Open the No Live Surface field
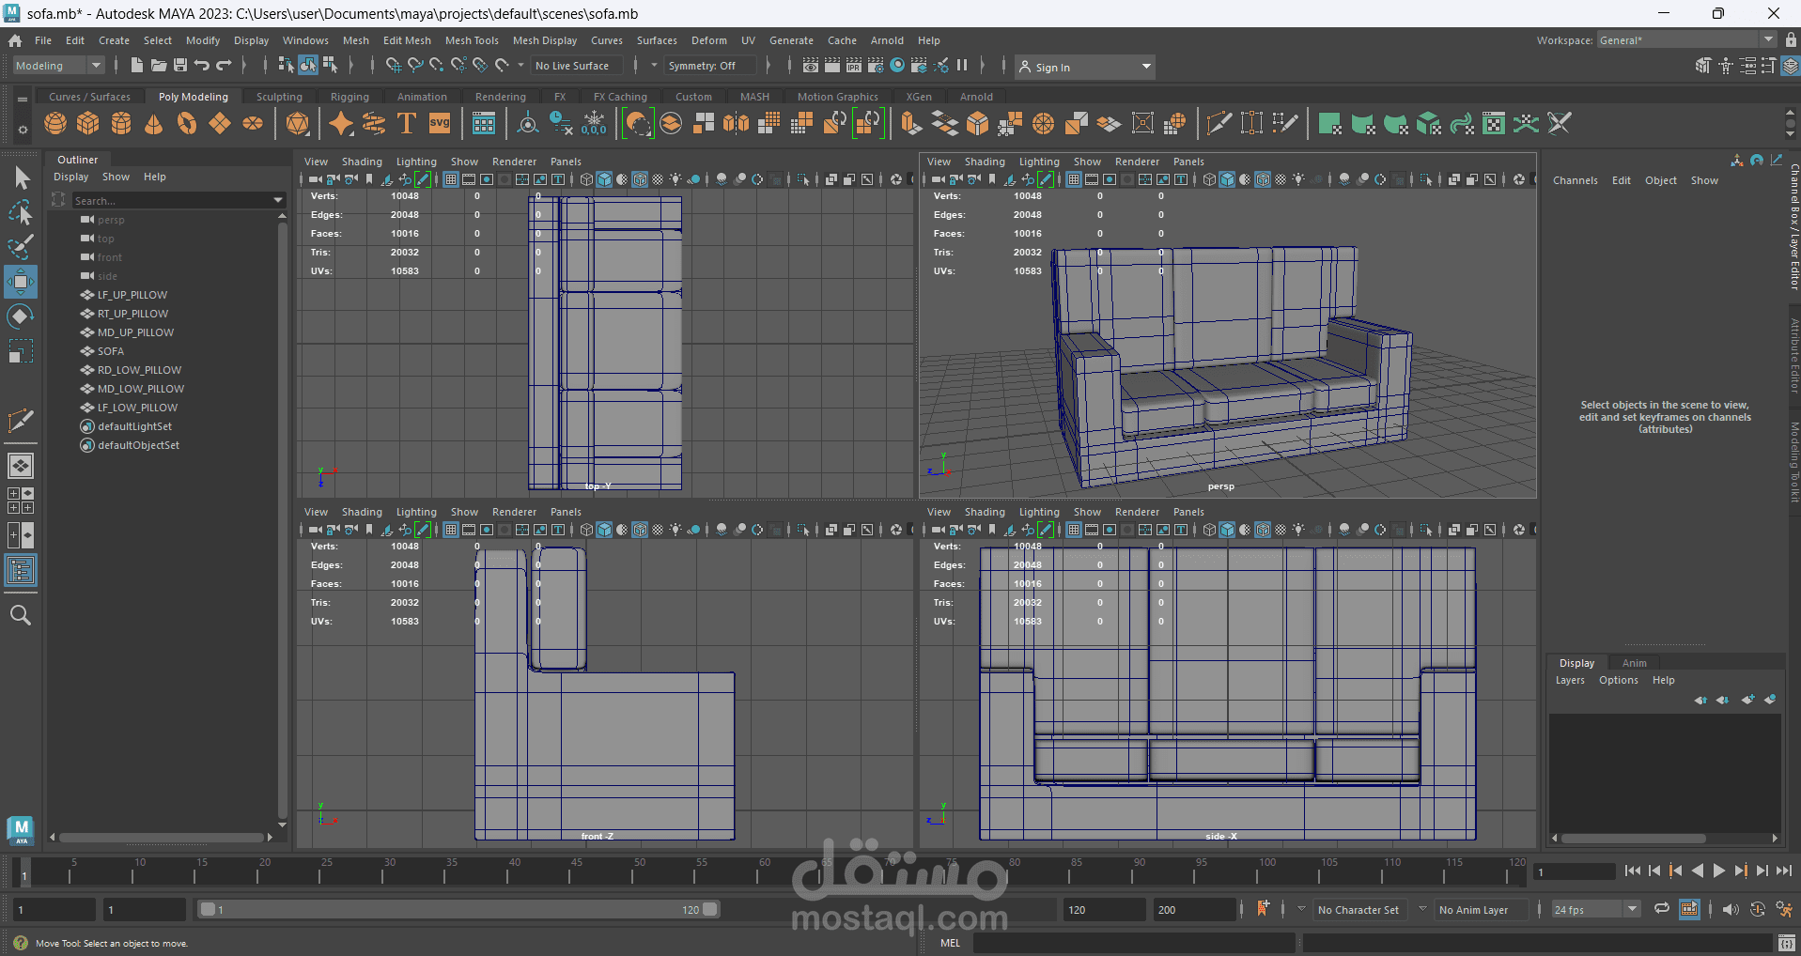 point(577,66)
